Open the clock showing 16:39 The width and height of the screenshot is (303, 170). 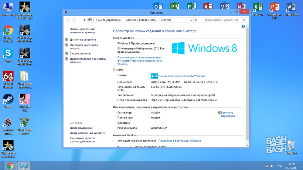tap(291, 166)
